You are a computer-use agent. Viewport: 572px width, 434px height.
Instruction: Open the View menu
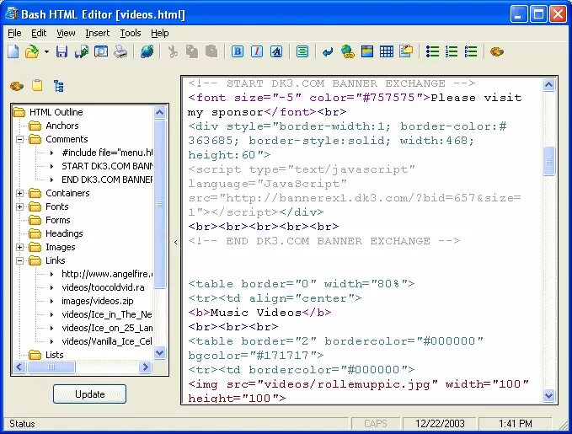66,33
